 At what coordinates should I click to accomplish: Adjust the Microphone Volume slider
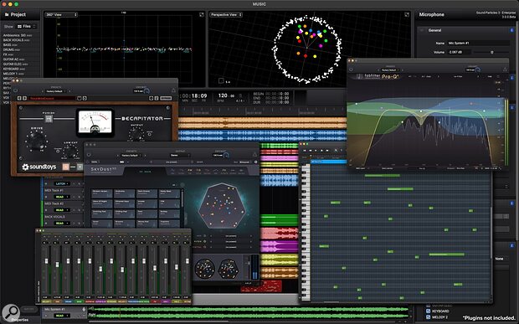pos(491,52)
